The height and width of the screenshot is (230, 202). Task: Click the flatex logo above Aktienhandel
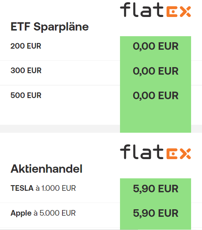tap(155, 152)
